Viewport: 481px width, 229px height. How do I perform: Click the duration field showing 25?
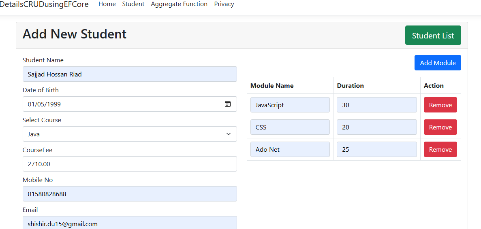[377, 149]
